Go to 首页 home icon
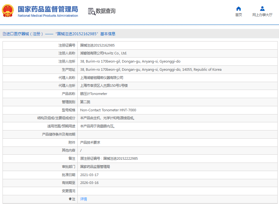The image size is (279, 205). coord(238,9)
